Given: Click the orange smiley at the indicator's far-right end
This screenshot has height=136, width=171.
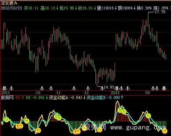Looking at the screenshot, I should click(165, 131).
